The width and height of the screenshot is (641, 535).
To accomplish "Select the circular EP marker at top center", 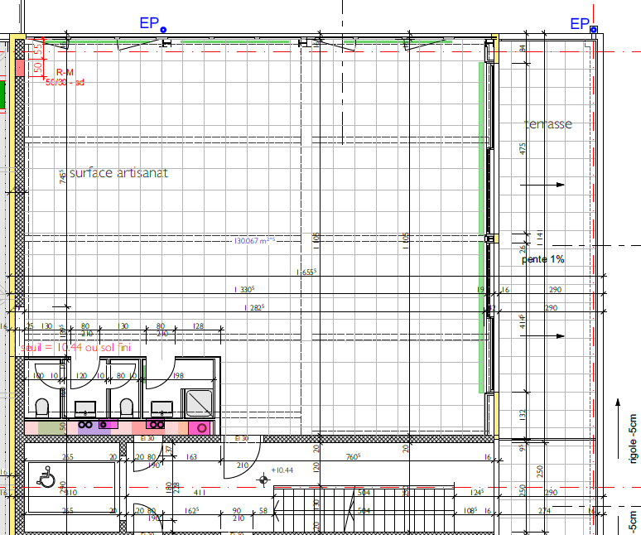I will (x=163, y=29).
